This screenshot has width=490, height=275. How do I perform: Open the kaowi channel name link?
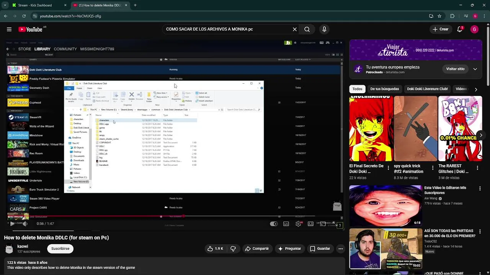(x=23, y=246)
